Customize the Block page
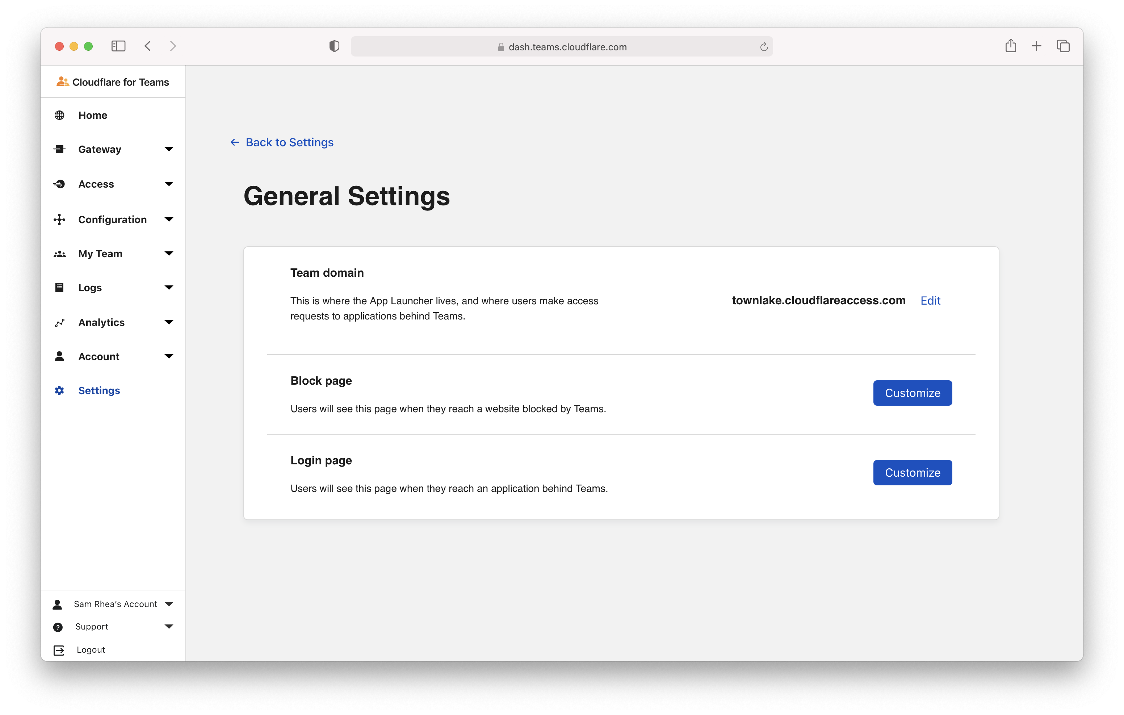The height and width of the screenshot is (715, 1124). coord(912,393)
